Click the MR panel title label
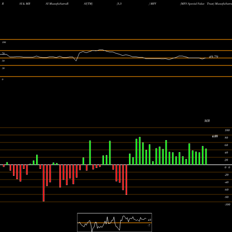The width and height of the screenshot is (232, 232). pyautogui.click(x=207, y=121)
